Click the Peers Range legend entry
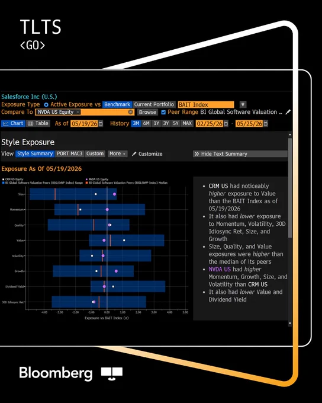This screenshot has width=322, height=403. coord(43,183)
